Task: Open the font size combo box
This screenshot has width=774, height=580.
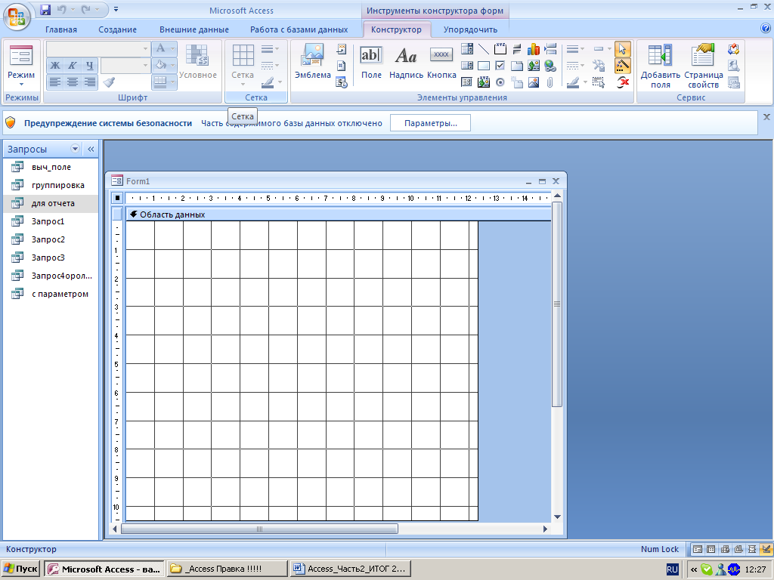Action: pos(125,66)
